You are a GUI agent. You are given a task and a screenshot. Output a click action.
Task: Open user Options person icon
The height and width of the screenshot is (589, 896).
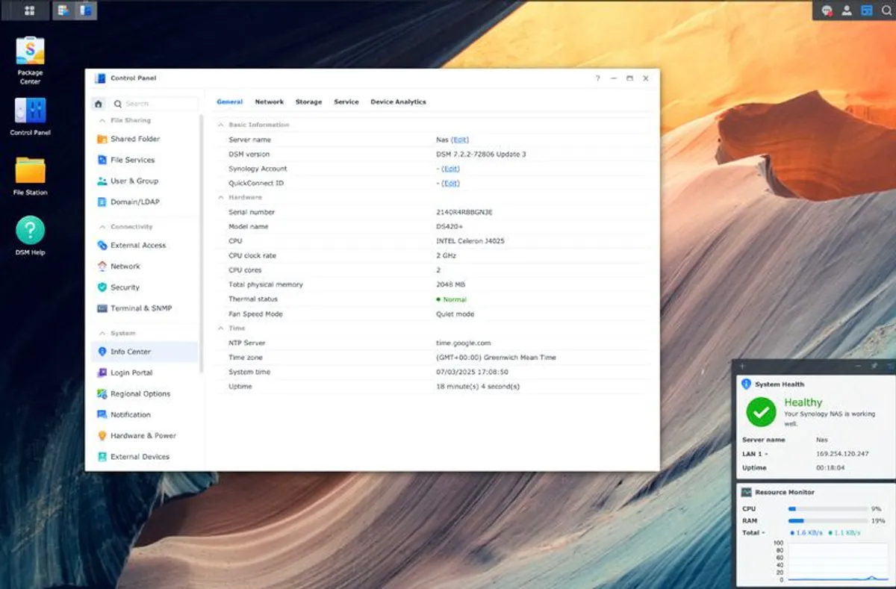click(847, 10)
